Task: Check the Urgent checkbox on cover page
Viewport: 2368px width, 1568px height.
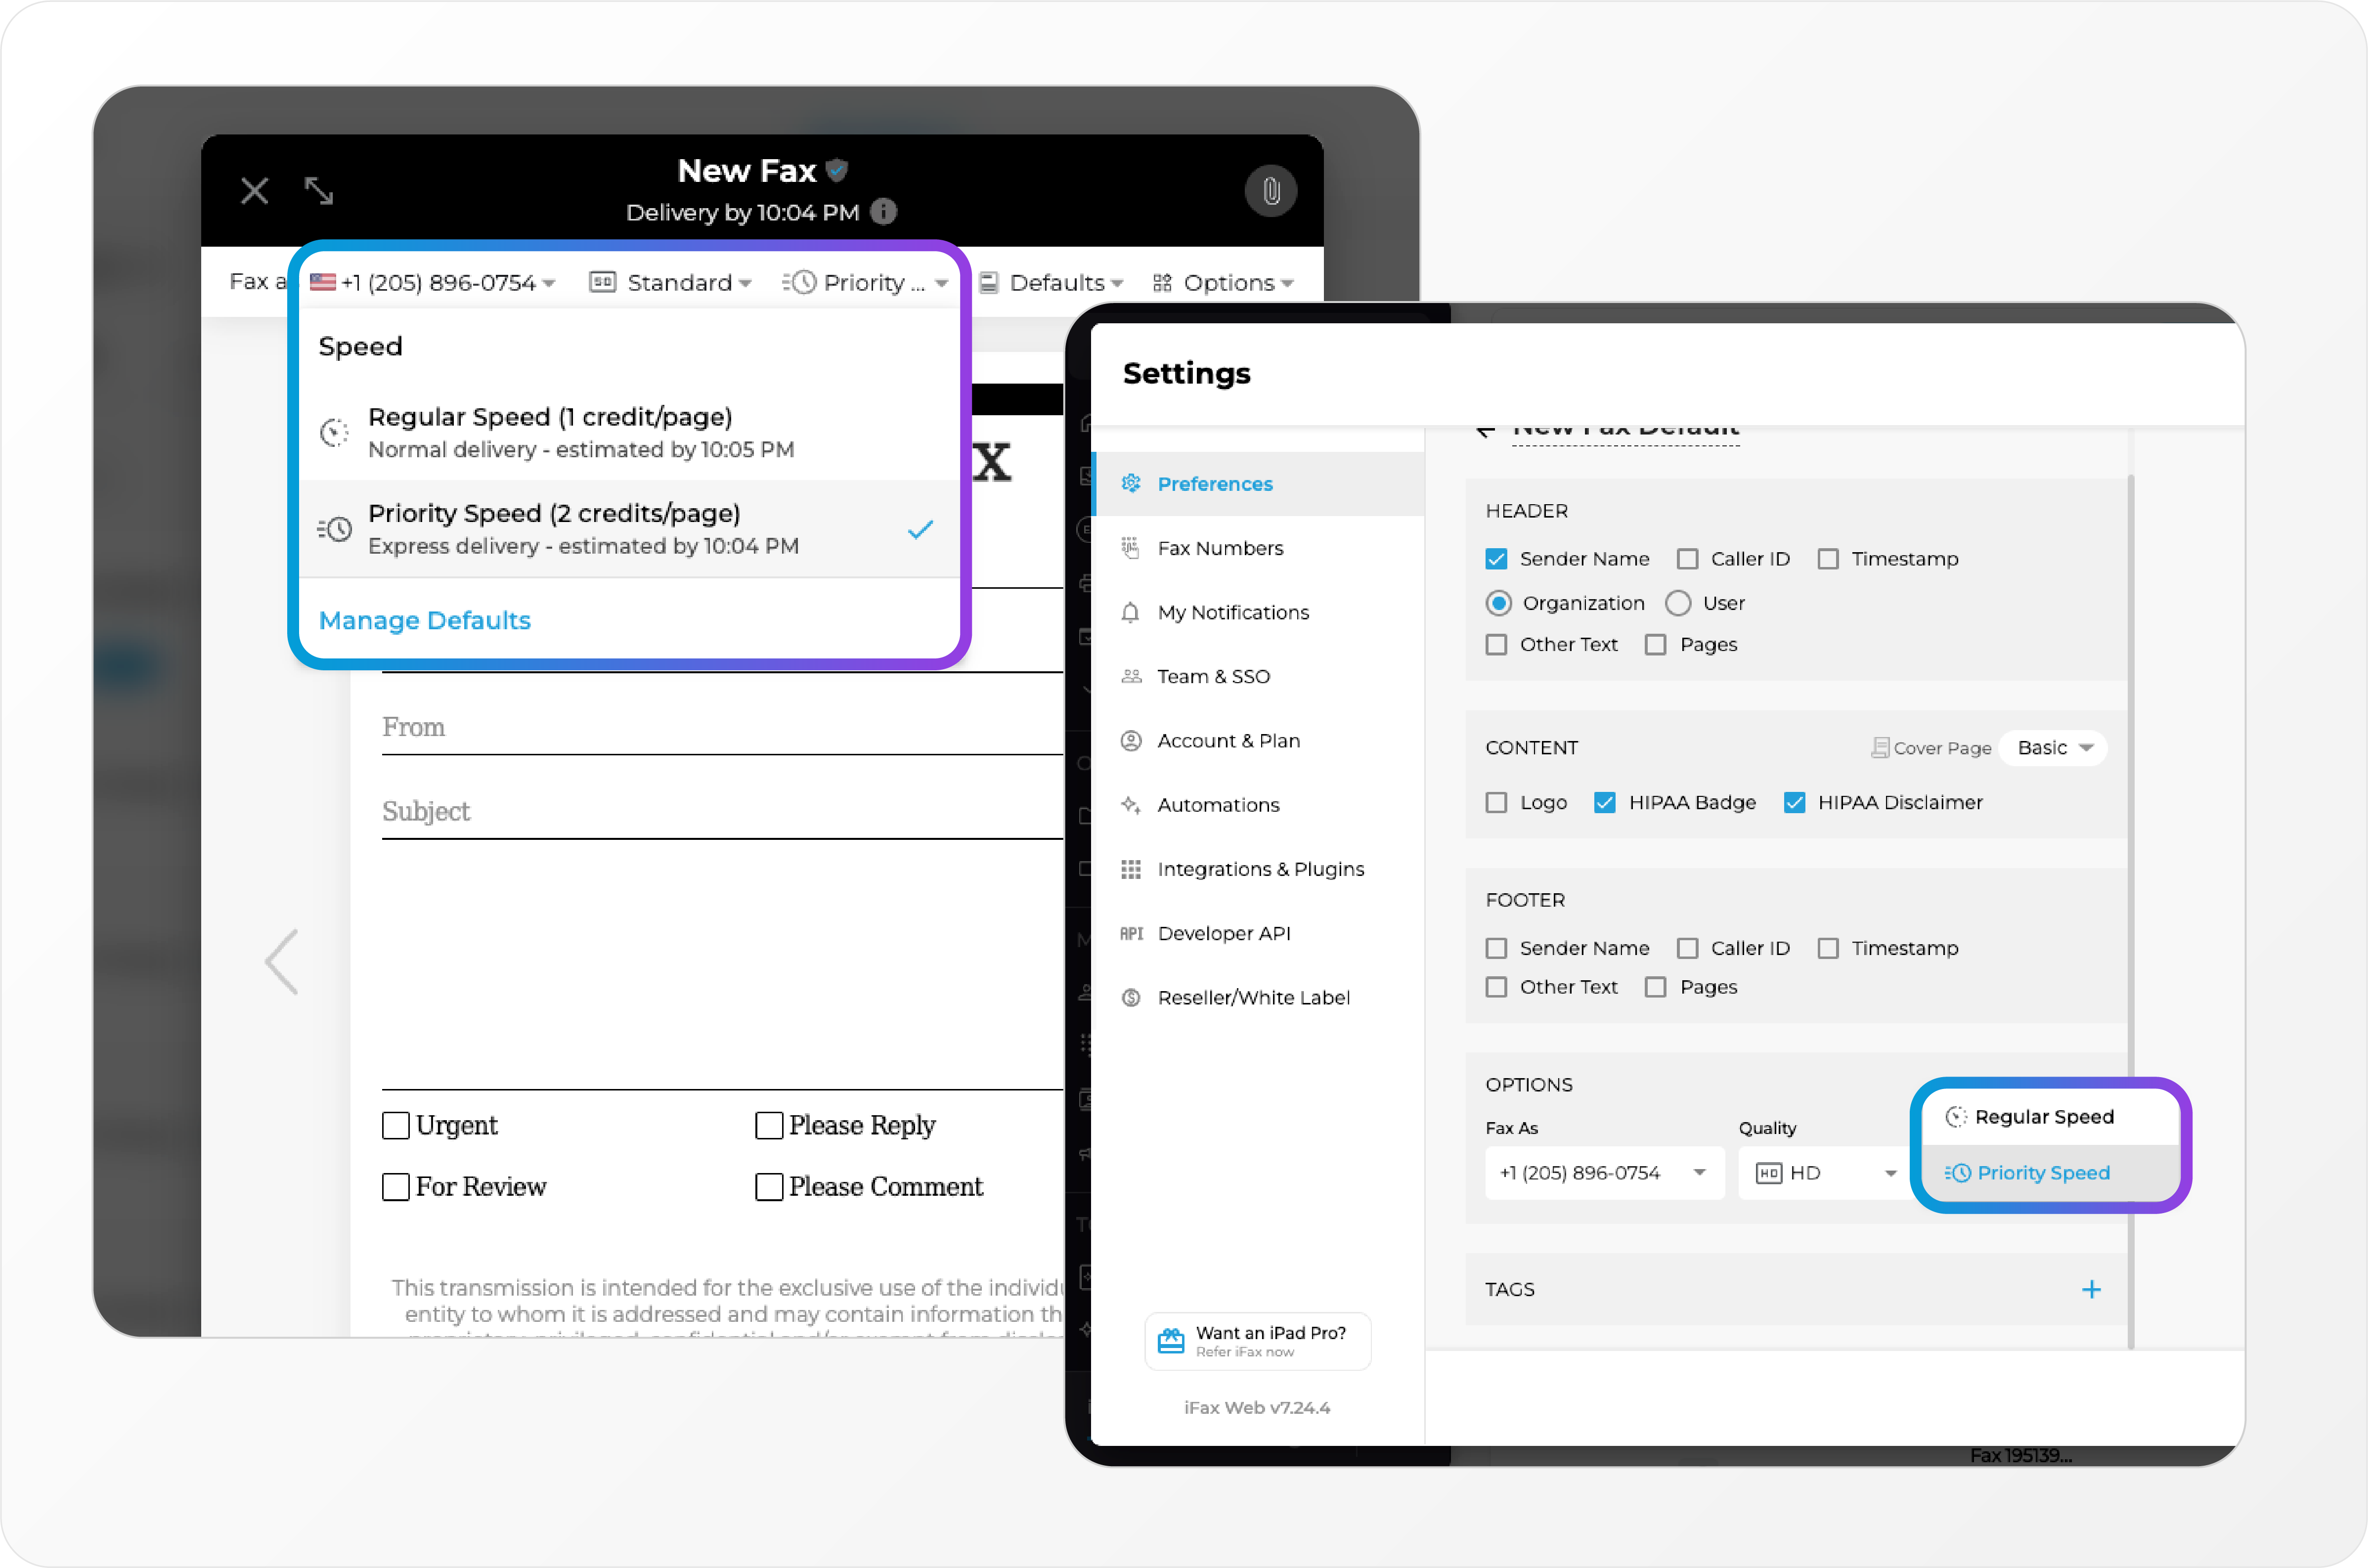Action: tap(396, 1126)
